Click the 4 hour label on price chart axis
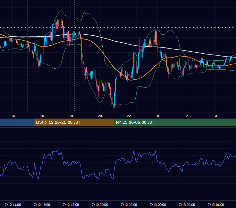This screenshot has width=236, height=208. pyautogui.click(x=216, y=116)
